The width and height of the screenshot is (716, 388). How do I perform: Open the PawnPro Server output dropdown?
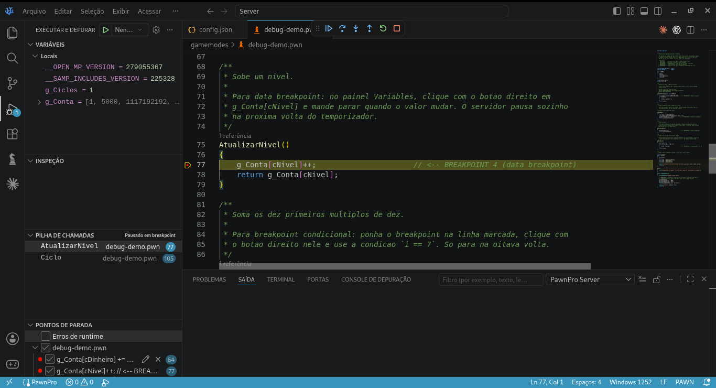pos(590,279)
